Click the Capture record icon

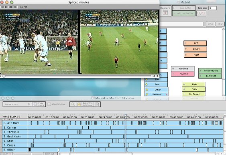pyautogui.click(x=165, y=13)
